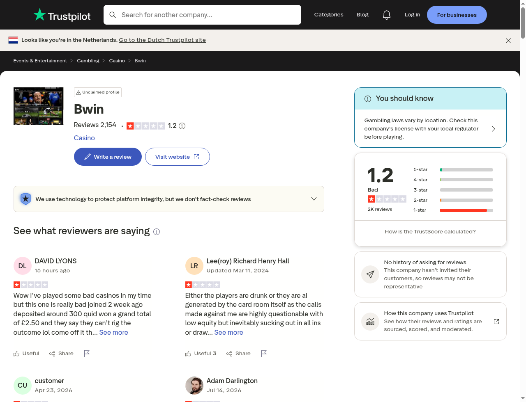Flag Lee(roy) Richard Henry Hall review
The width and height of the screenshot is (526, 402).
coord(264,354)
